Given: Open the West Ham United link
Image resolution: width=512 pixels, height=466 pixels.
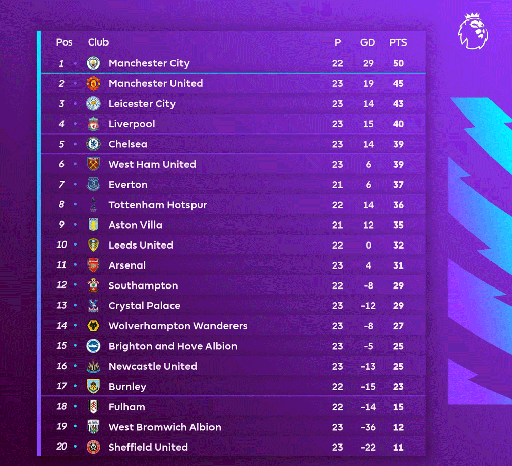Looking at the screenshot, I should pos(152,164).
